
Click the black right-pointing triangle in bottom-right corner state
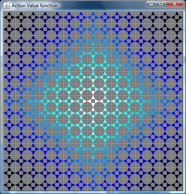180,185
